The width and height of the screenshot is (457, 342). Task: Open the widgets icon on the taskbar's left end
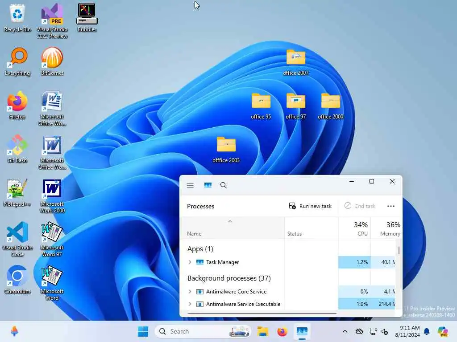point(14,331)
